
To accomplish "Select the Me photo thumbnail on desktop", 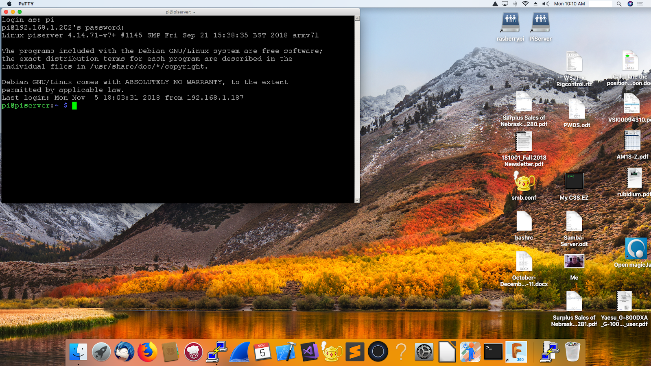I will coord(574,267).
